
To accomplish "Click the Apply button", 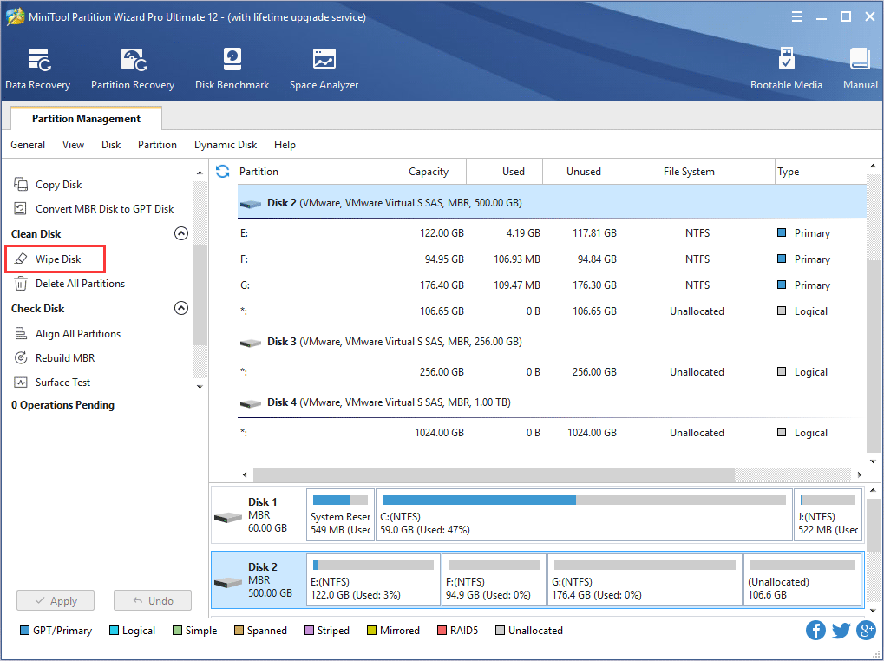I will pyautogui.click(x=55, y=599).
